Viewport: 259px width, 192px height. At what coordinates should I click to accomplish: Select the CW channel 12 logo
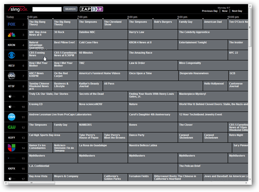click(12, 127)
